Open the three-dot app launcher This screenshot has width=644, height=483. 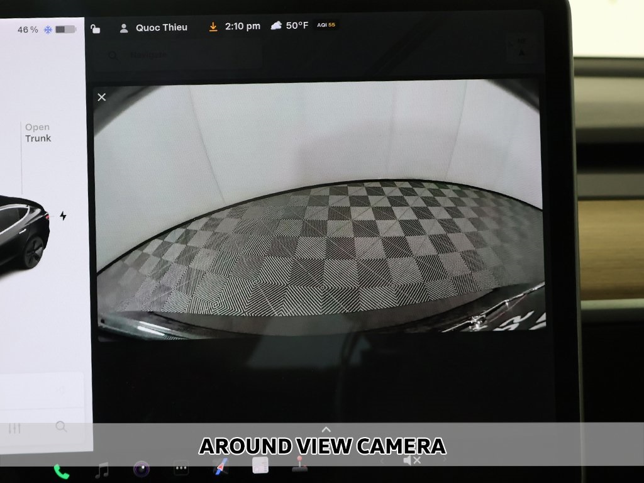pos(181,469)
